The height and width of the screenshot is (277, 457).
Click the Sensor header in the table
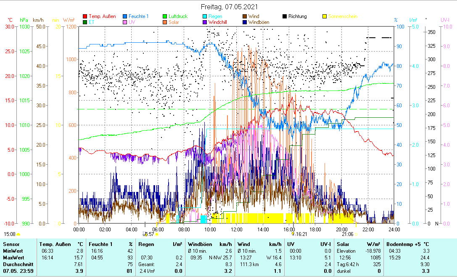[x=11, y=244]
